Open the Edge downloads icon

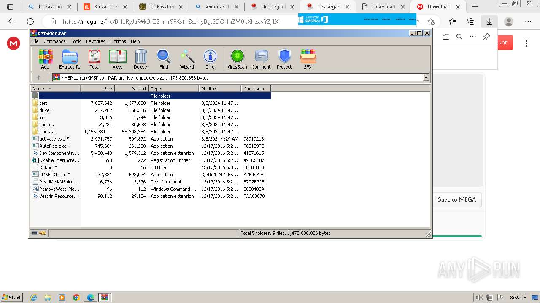click(x=489, y=21)
